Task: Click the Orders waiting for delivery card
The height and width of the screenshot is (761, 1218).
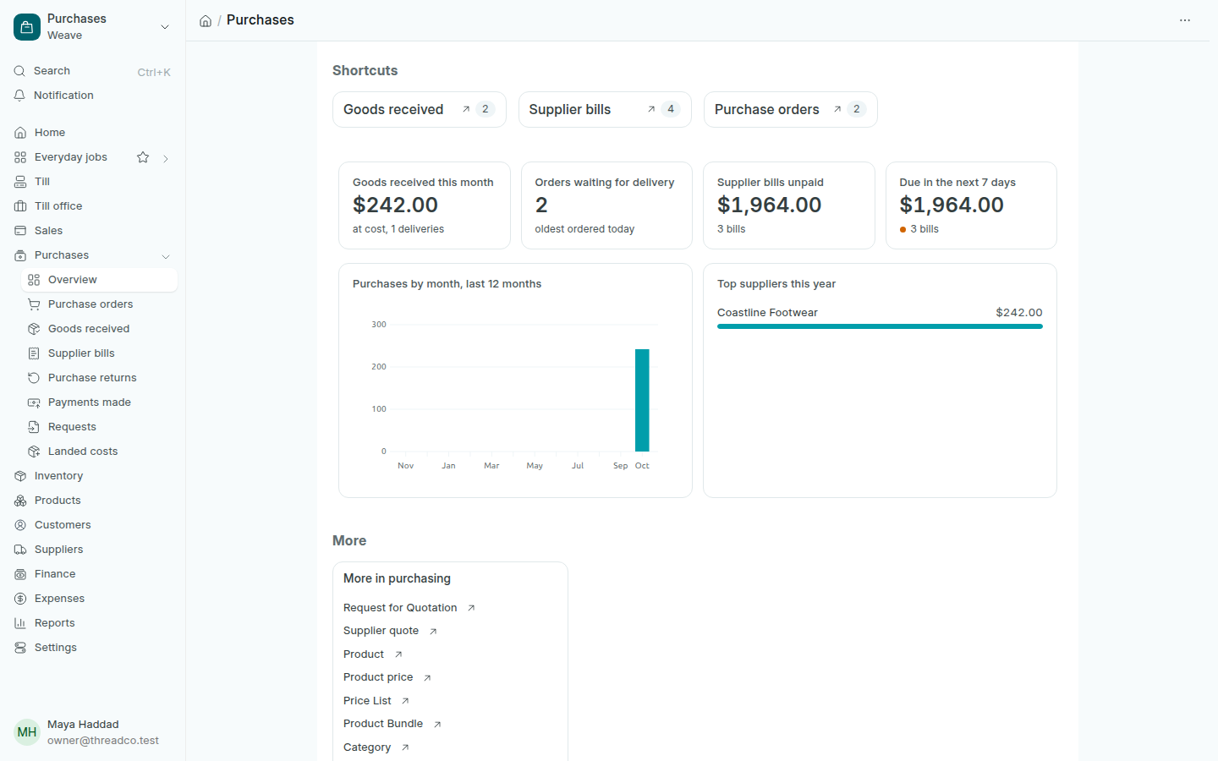Action: [x=606, y=205]
